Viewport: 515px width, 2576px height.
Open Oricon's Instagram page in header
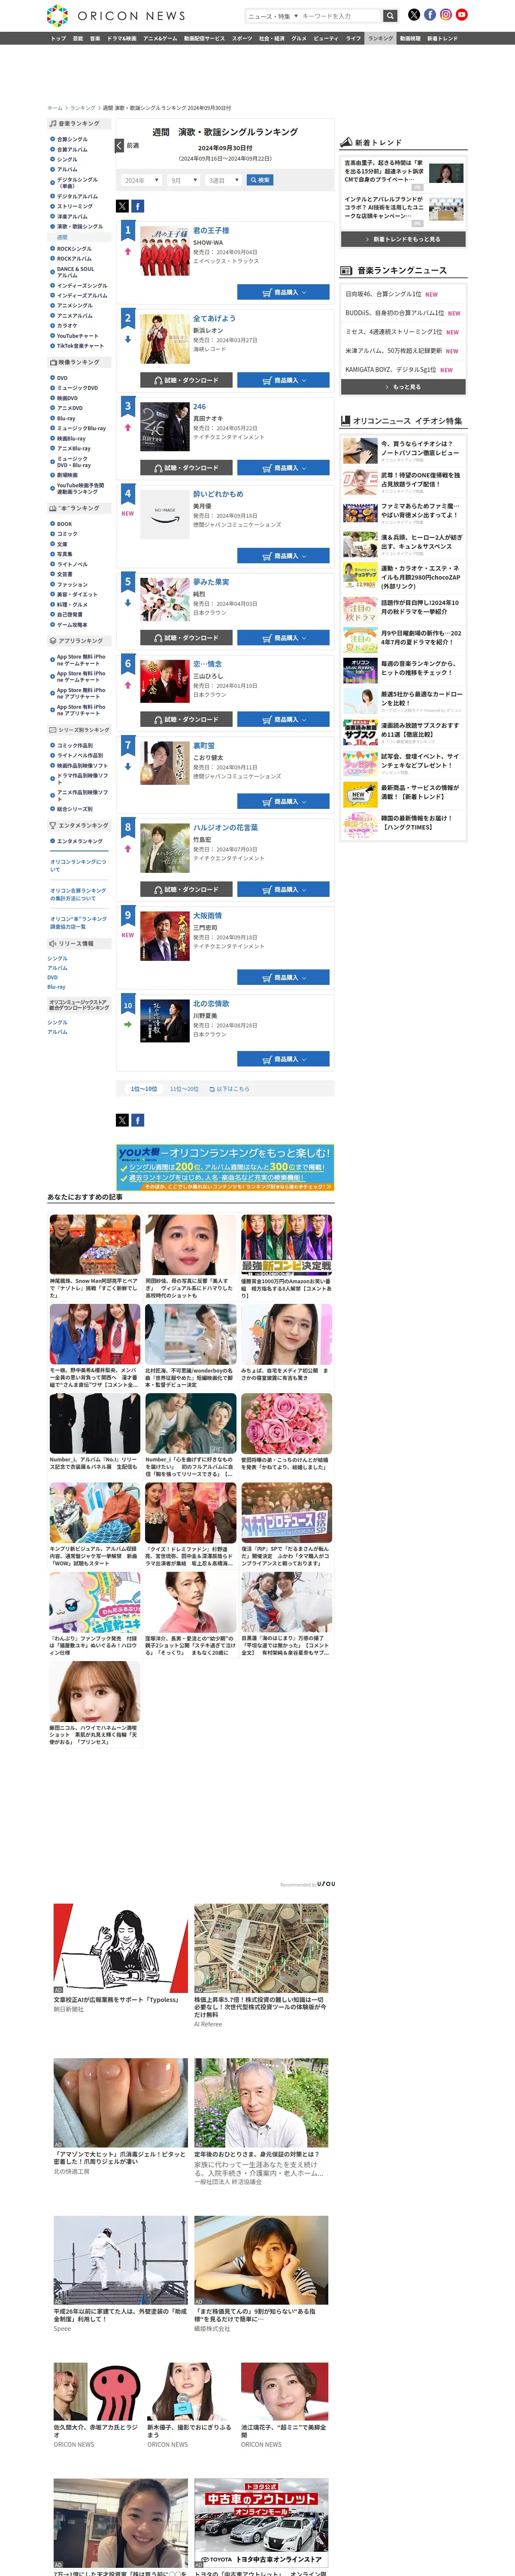(x=446, y=15)
